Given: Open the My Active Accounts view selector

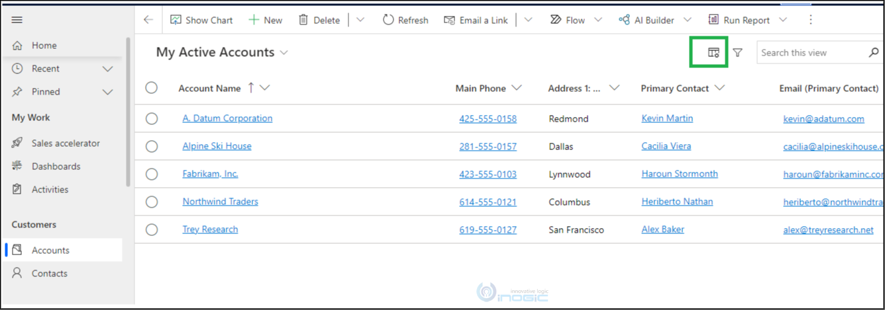Looking at the screenshot, I should (x=222, y=52).
